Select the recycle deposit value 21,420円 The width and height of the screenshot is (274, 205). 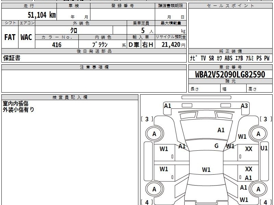(173, 45)
